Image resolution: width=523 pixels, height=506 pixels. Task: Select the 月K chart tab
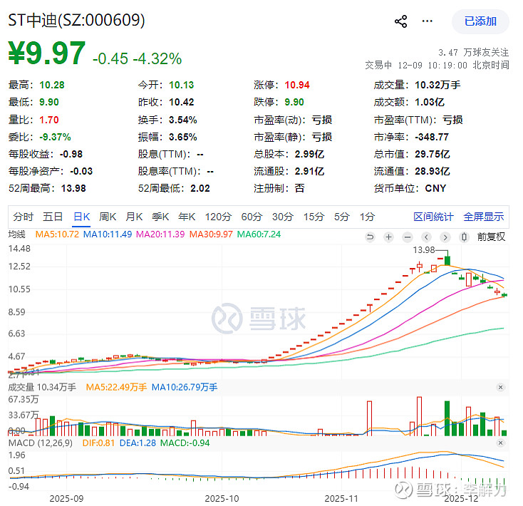click(134, 217)
